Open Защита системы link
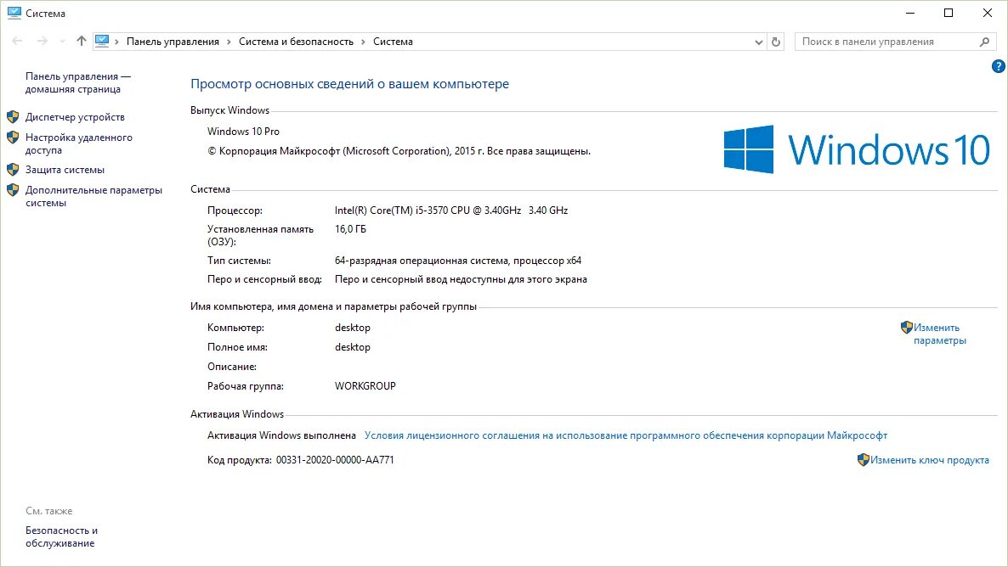This screenshot has width=1008, height=567. click(x=65, y=170)
